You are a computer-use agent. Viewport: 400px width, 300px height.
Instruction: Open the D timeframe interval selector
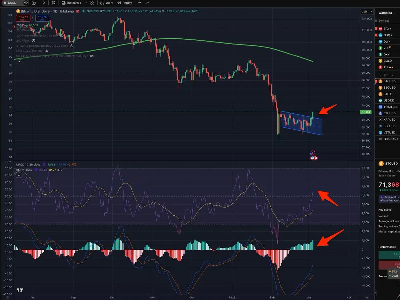click(43, 3)
